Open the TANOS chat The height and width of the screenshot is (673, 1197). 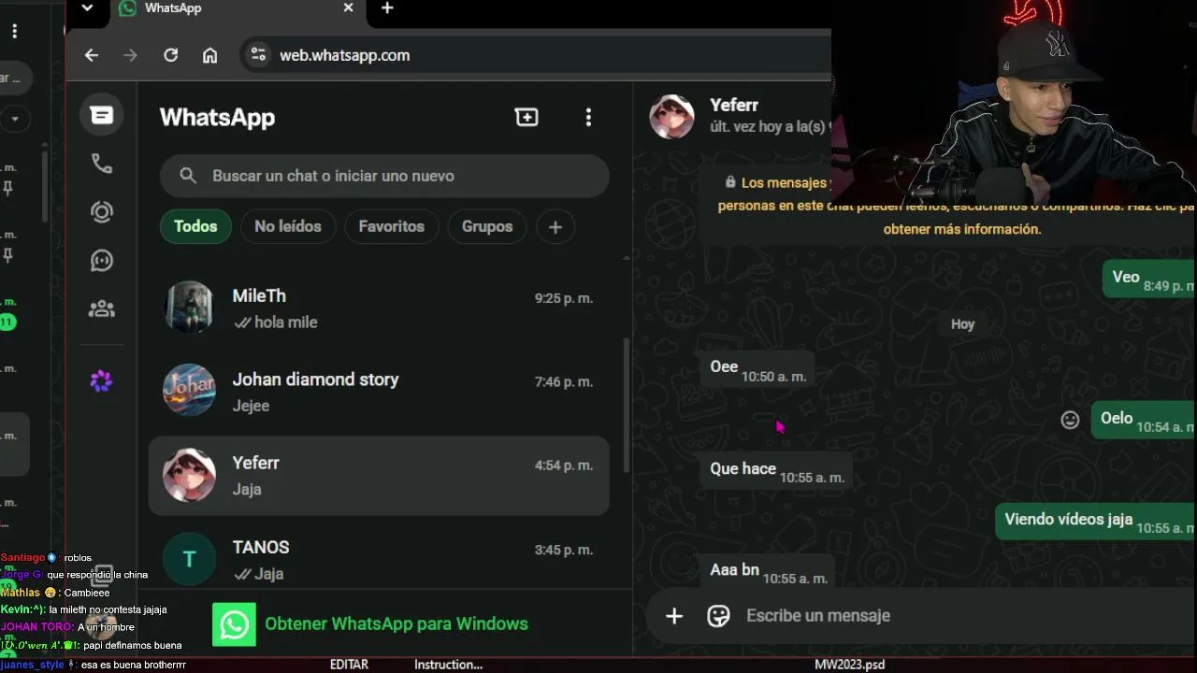click(x=379, y=560)
